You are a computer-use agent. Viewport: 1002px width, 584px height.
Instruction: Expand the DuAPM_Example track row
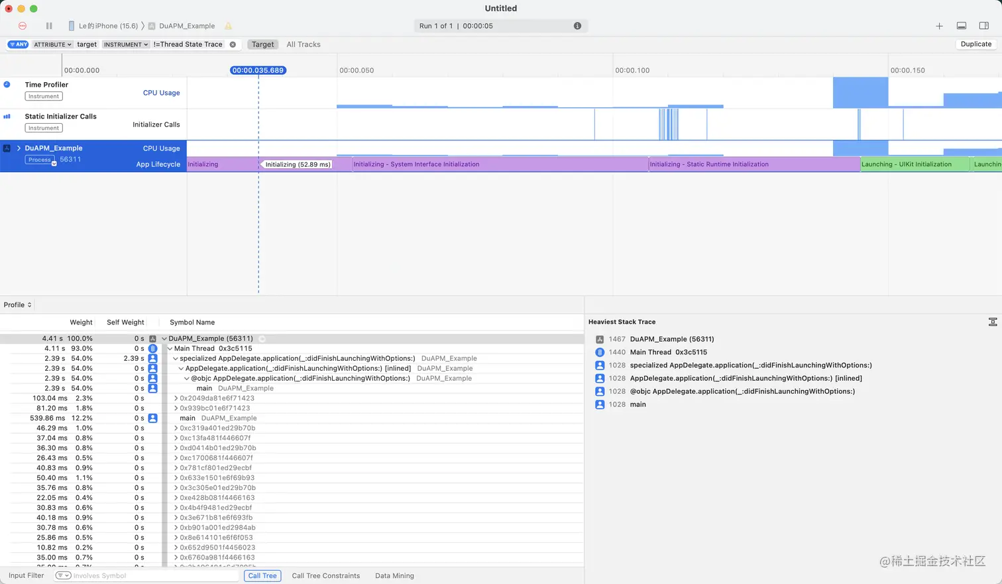coord(19,148)
